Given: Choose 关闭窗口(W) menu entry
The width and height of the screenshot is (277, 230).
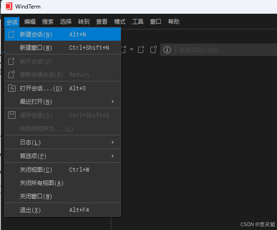Looking at the screenshot, I should point(63,196).
